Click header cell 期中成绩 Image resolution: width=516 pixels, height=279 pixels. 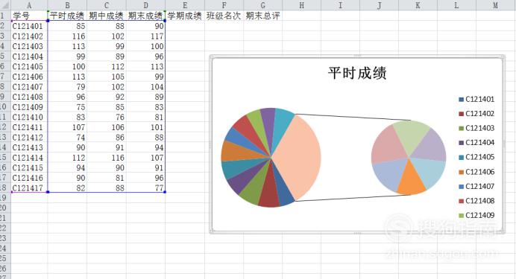click(x=107, y=16)
